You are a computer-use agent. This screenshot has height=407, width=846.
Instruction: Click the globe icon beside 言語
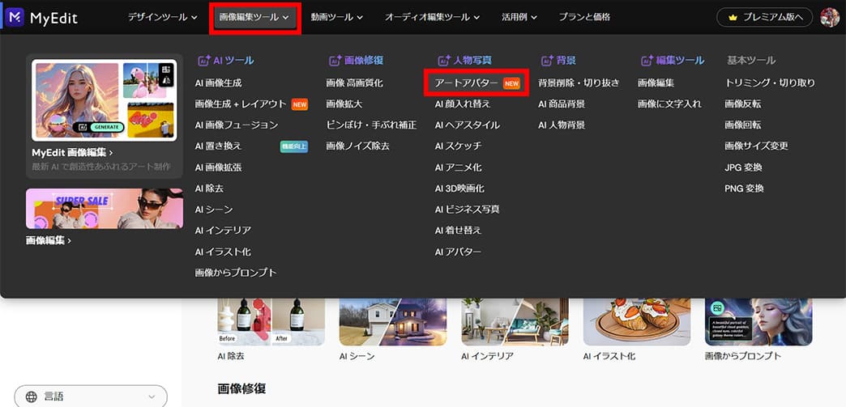(x=32, y=396)
